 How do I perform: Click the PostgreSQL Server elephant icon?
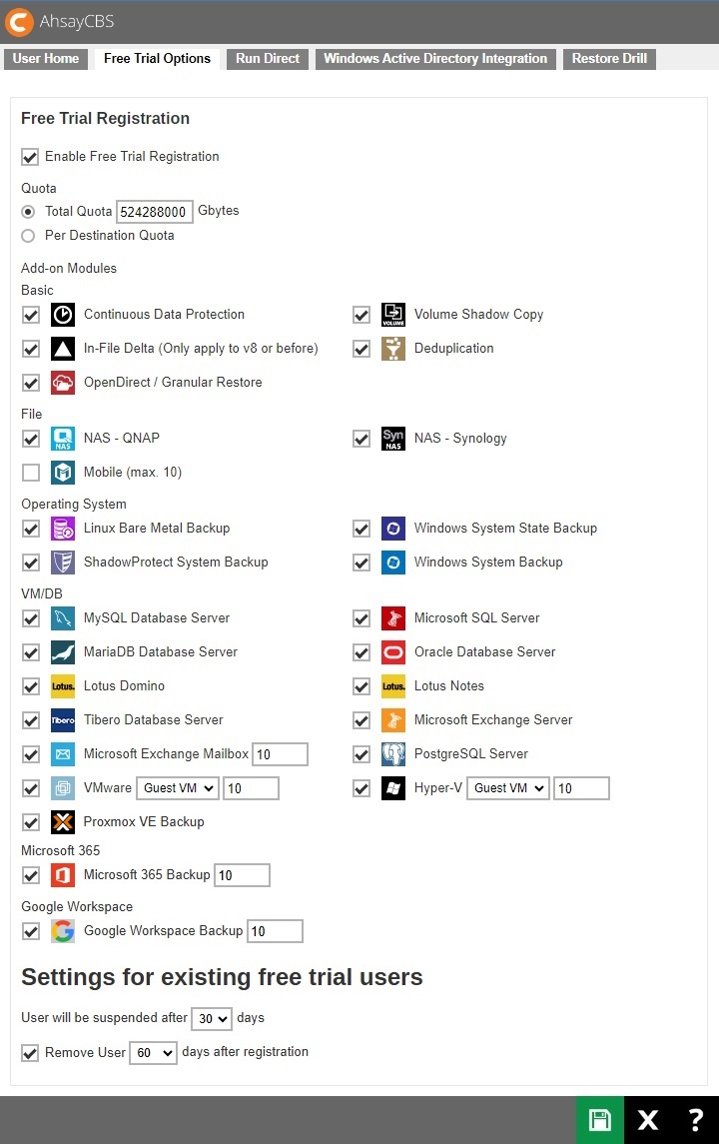393,754
